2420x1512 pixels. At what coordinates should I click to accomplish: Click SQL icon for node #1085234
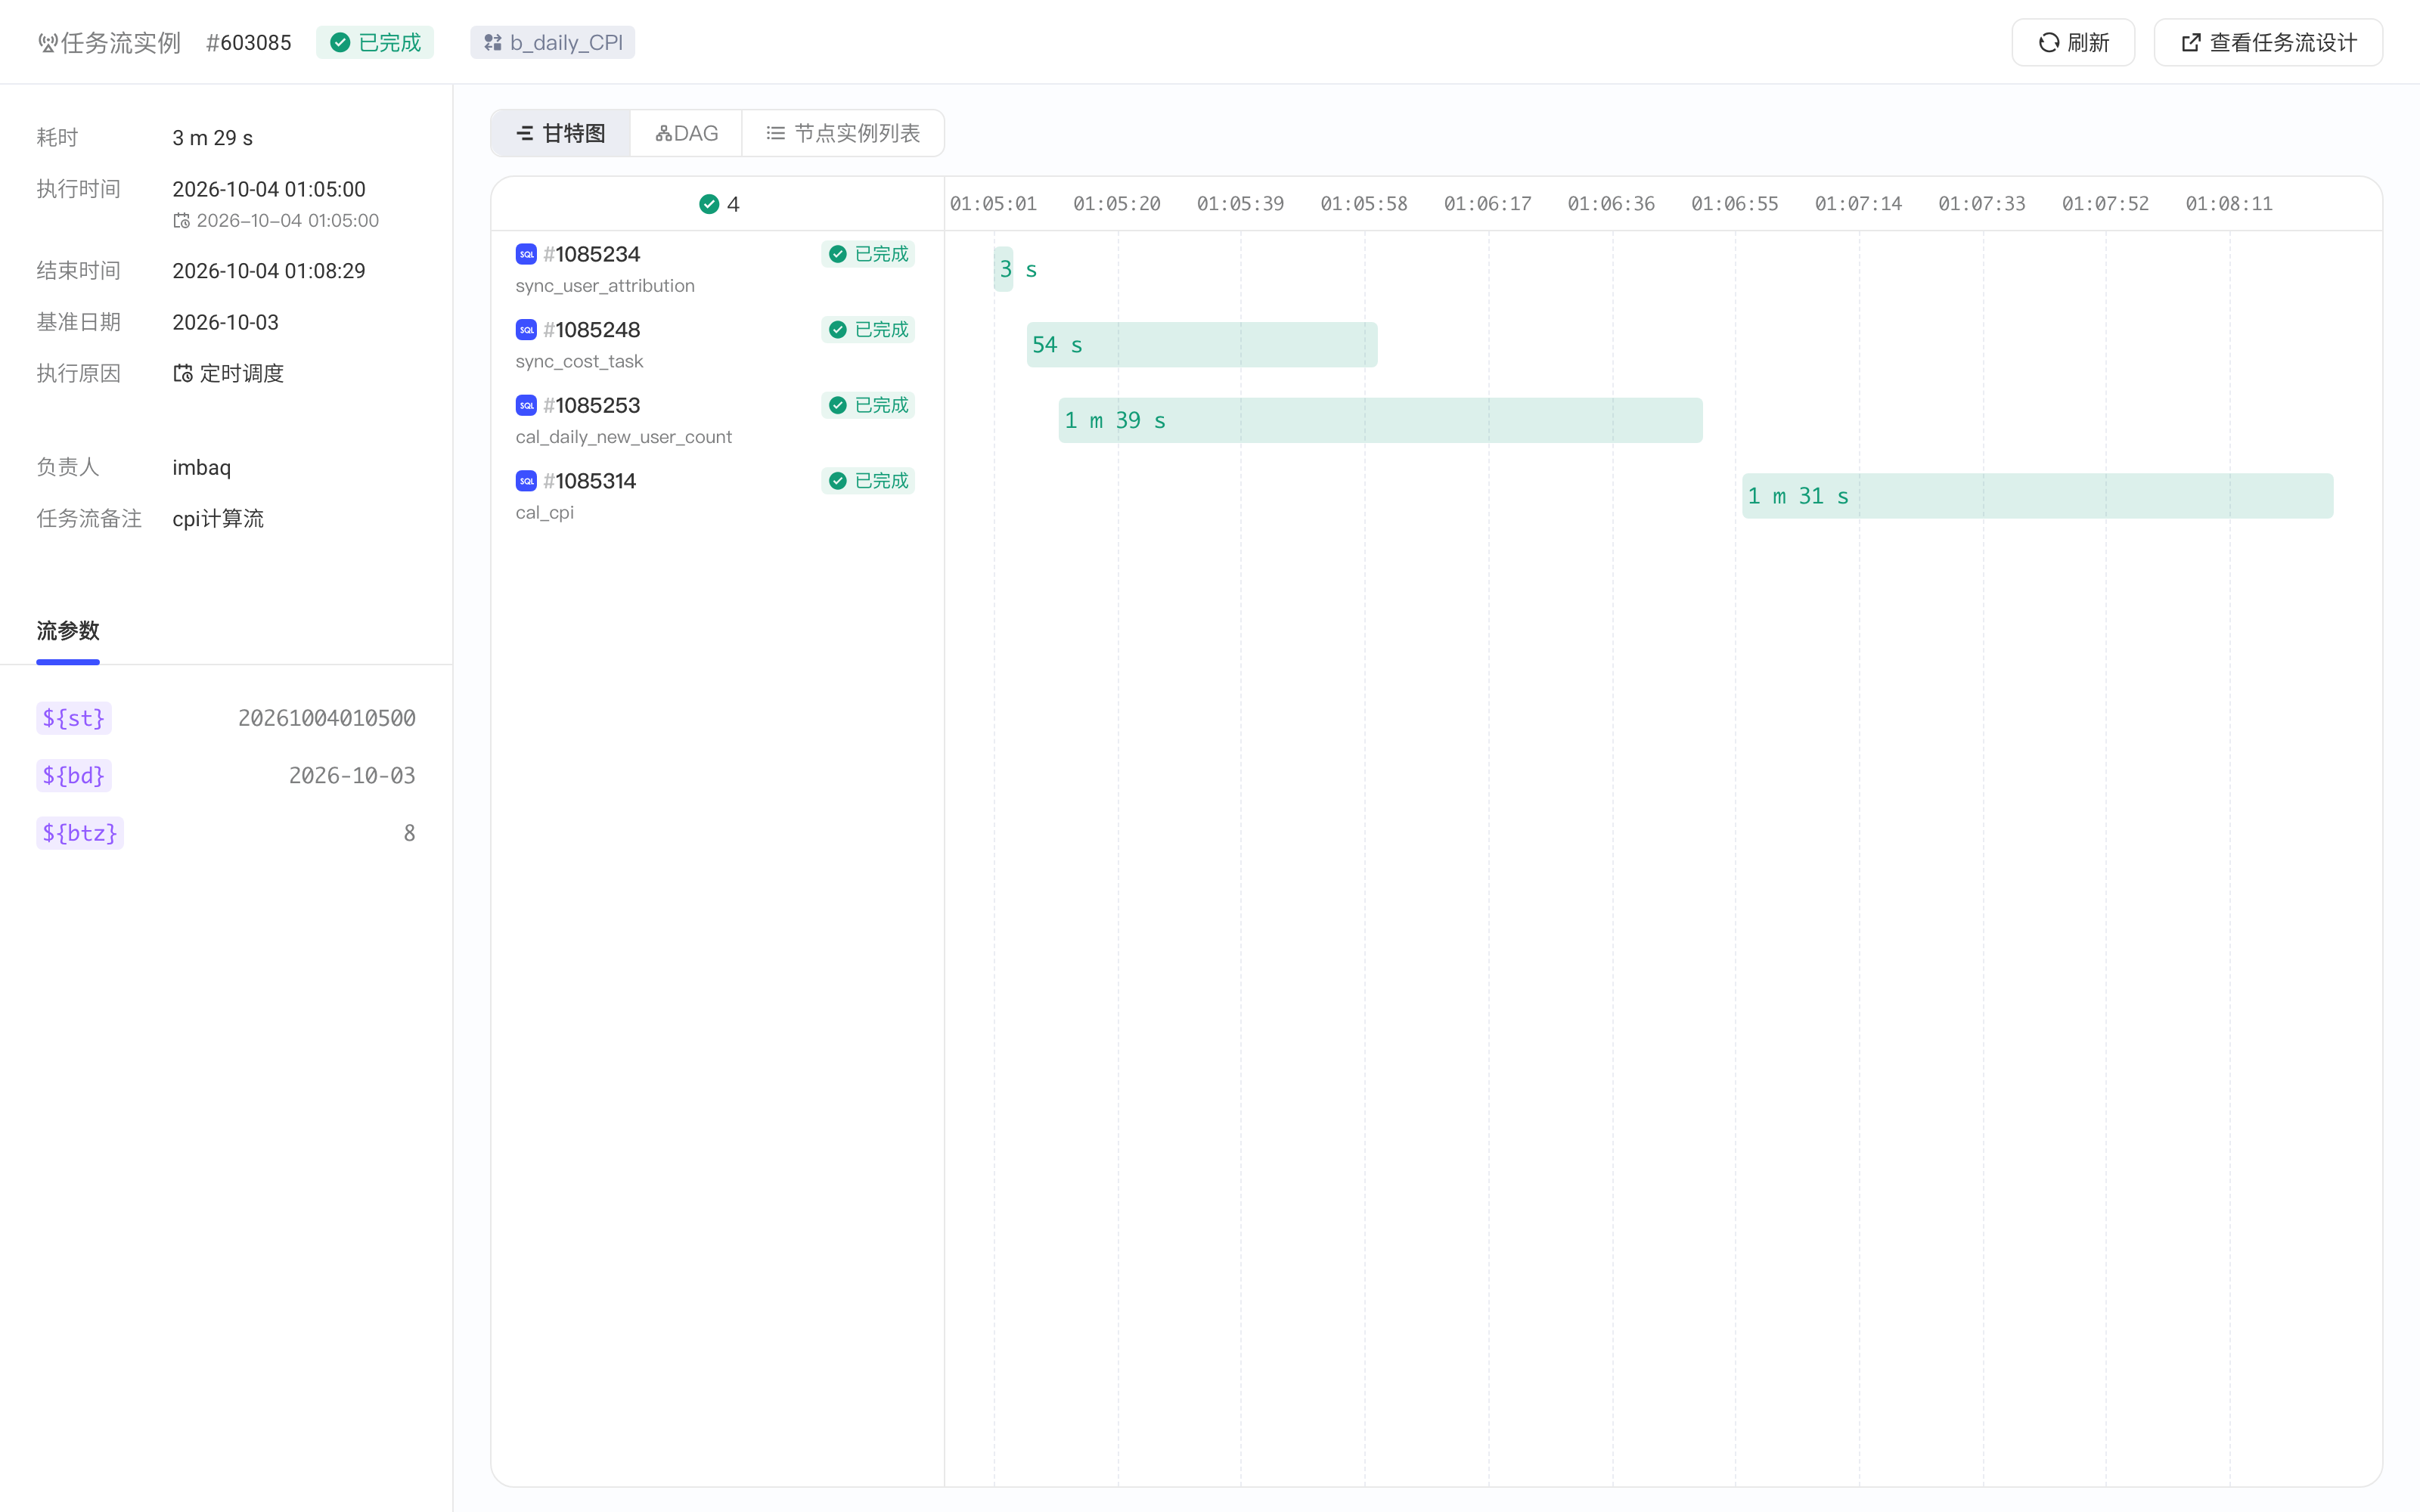tap(526, 254)
